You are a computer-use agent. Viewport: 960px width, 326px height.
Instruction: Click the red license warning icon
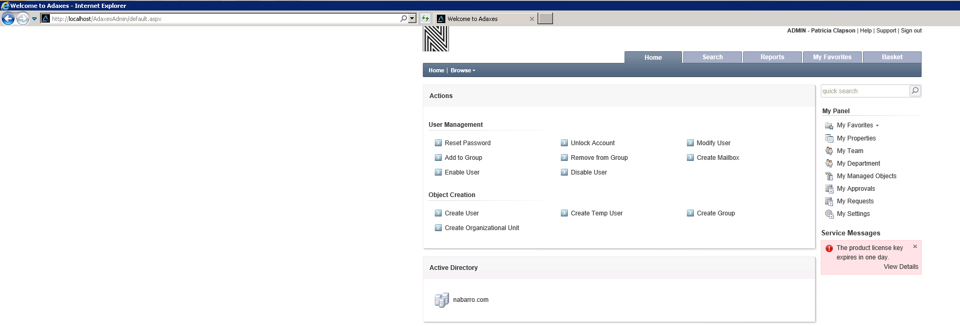(x=829, y=248)
